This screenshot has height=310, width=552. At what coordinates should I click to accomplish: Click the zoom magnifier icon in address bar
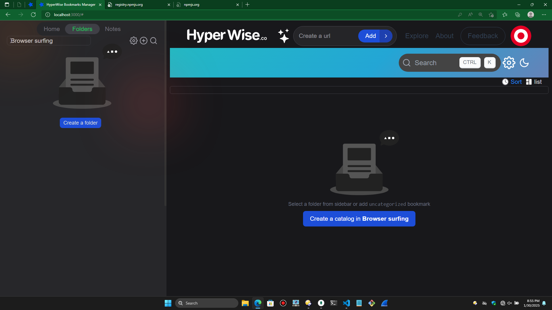[480, 15]
